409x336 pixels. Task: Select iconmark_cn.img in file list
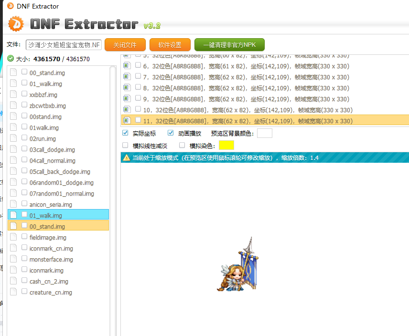pos(51,248)
